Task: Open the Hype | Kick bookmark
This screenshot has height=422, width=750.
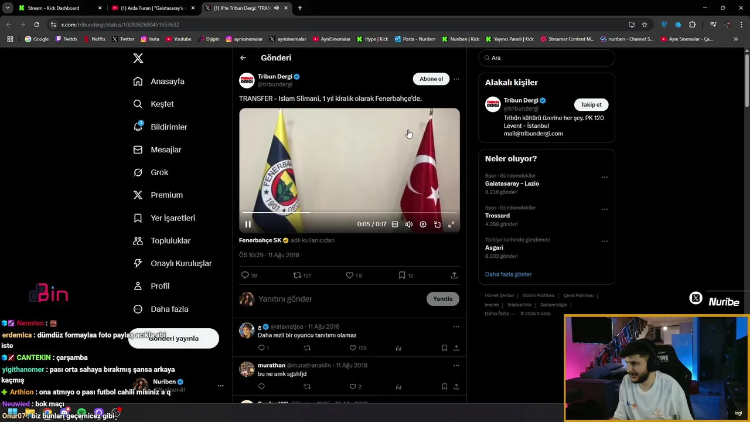Action: pyautogui.click(x=373, y=39)
